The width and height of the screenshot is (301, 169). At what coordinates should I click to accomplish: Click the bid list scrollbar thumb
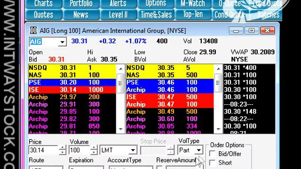[x=120, y=83]
